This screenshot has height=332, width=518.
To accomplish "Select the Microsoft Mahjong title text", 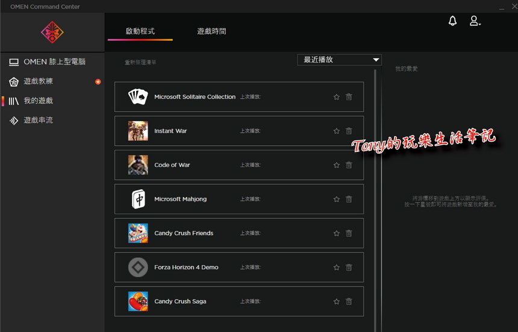I will [x=180, y=199].
